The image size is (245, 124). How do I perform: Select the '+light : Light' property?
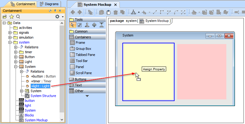(40, 86)
